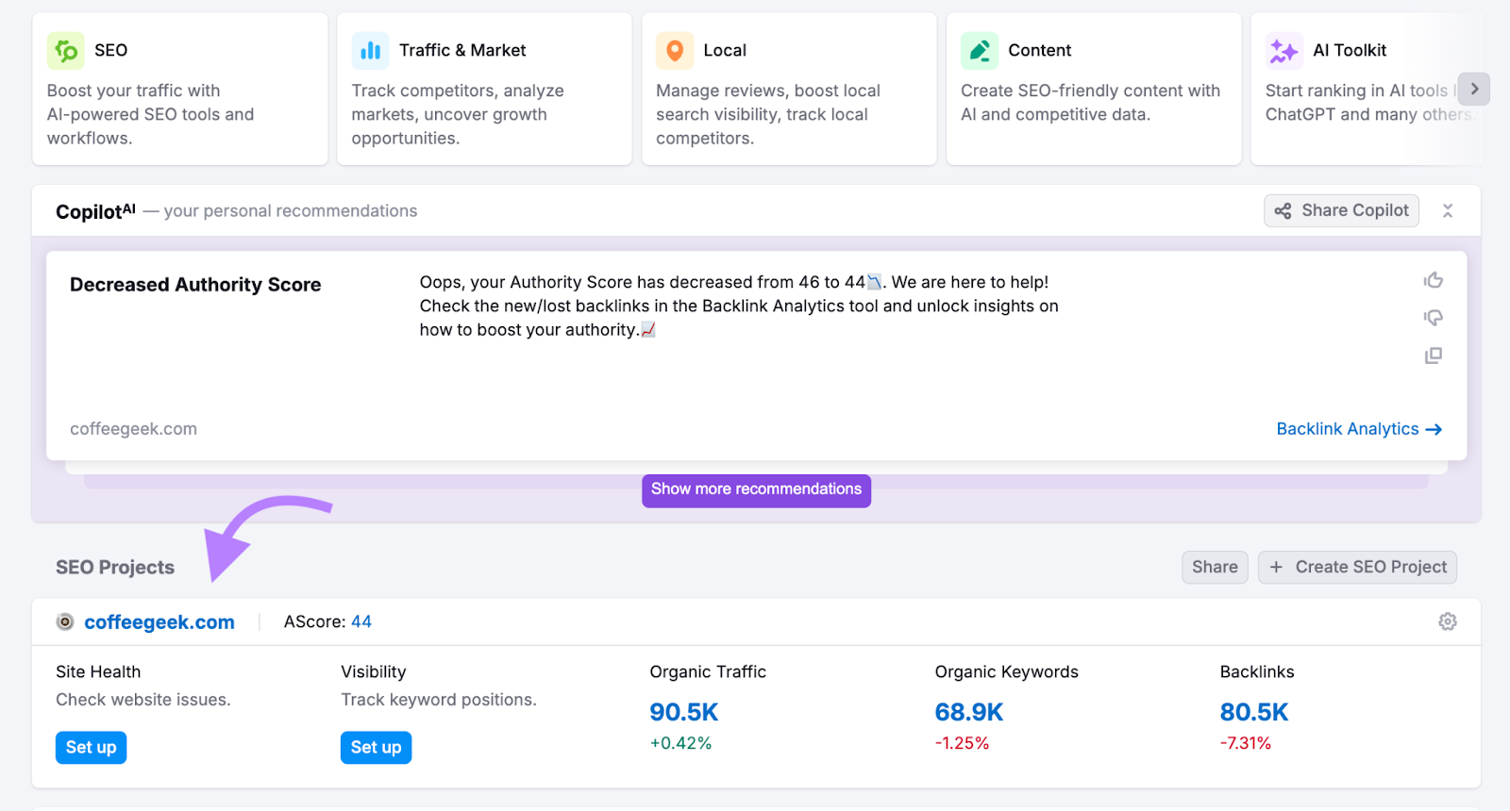The width and height of the screenshot is (1510, 811).
Task: Click the -1.25% Organic Keywords change
Action: (962, 743)
